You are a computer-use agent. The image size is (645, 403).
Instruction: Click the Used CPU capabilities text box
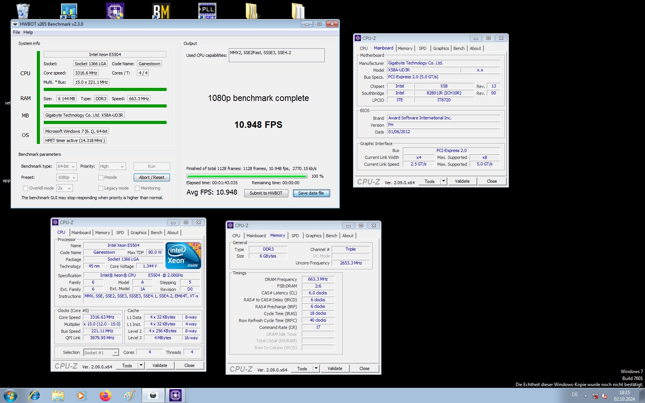coord(276,55)
